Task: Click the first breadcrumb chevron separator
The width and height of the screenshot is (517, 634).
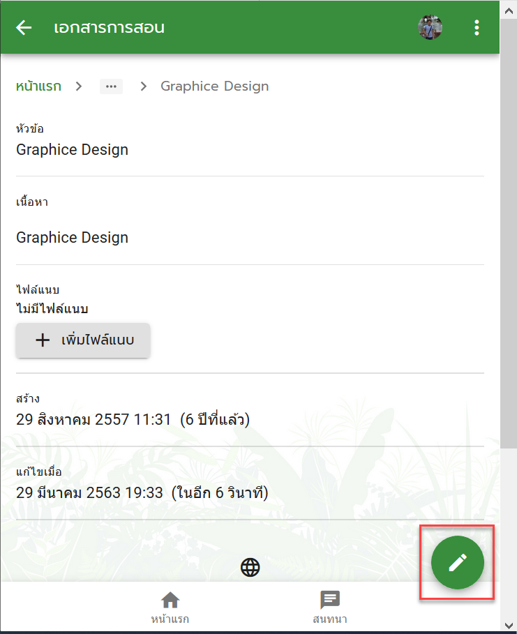Action: [x=79, y=86]
